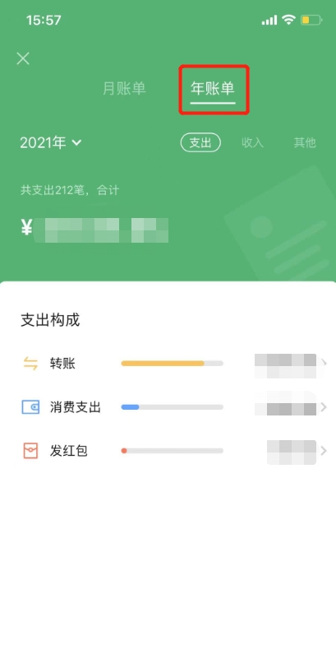Select the 年账单 tab

point(213,88)
